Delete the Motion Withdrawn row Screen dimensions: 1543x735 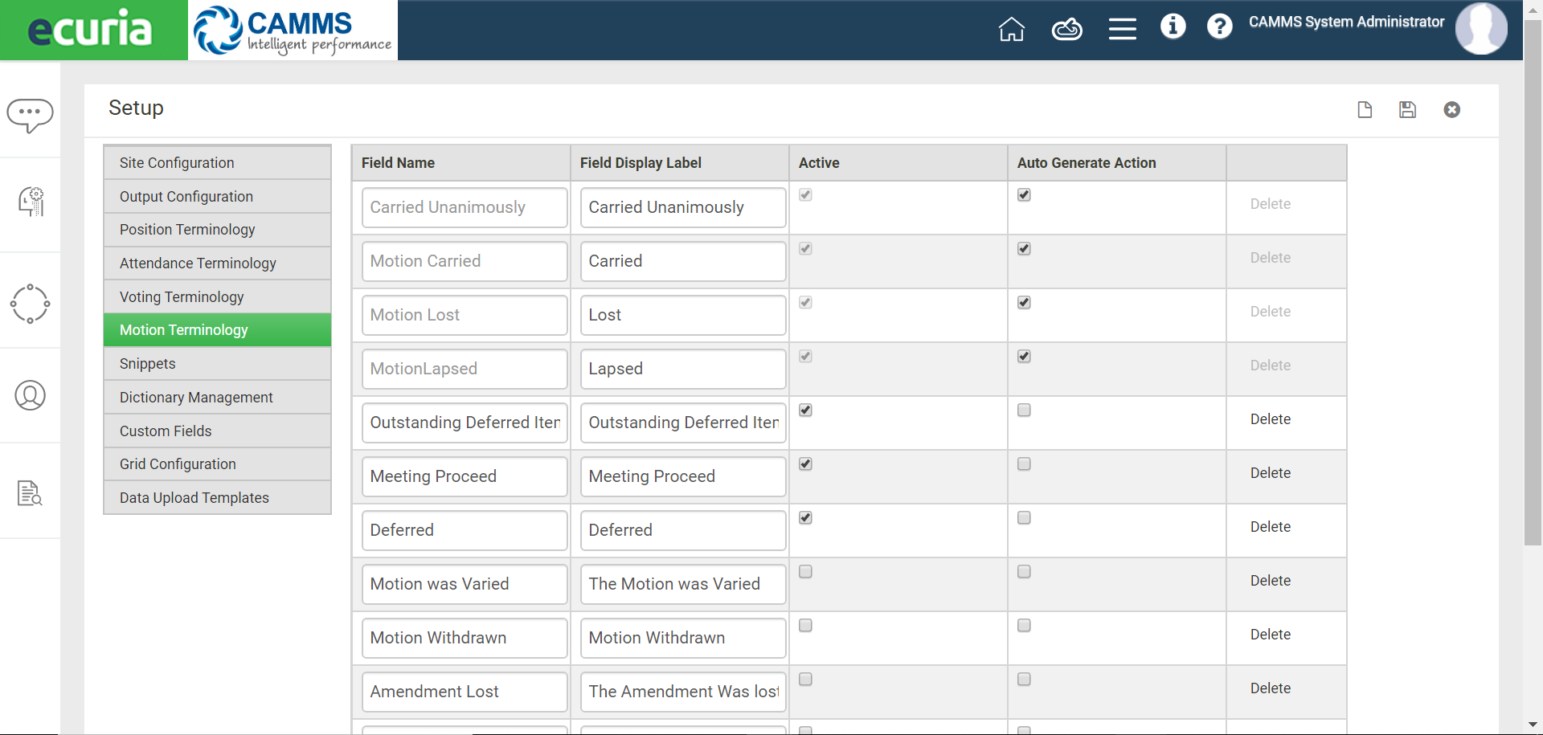point(1270,635)
